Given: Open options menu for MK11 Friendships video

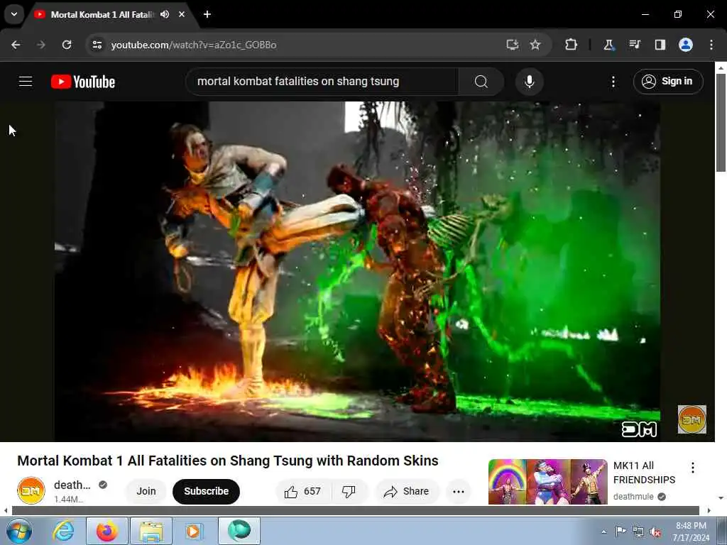Looking at the screenshot, I should [x=693, y=468].
